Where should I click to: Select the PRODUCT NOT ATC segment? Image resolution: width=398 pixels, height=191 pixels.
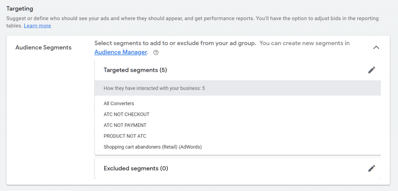click(125, 136)
